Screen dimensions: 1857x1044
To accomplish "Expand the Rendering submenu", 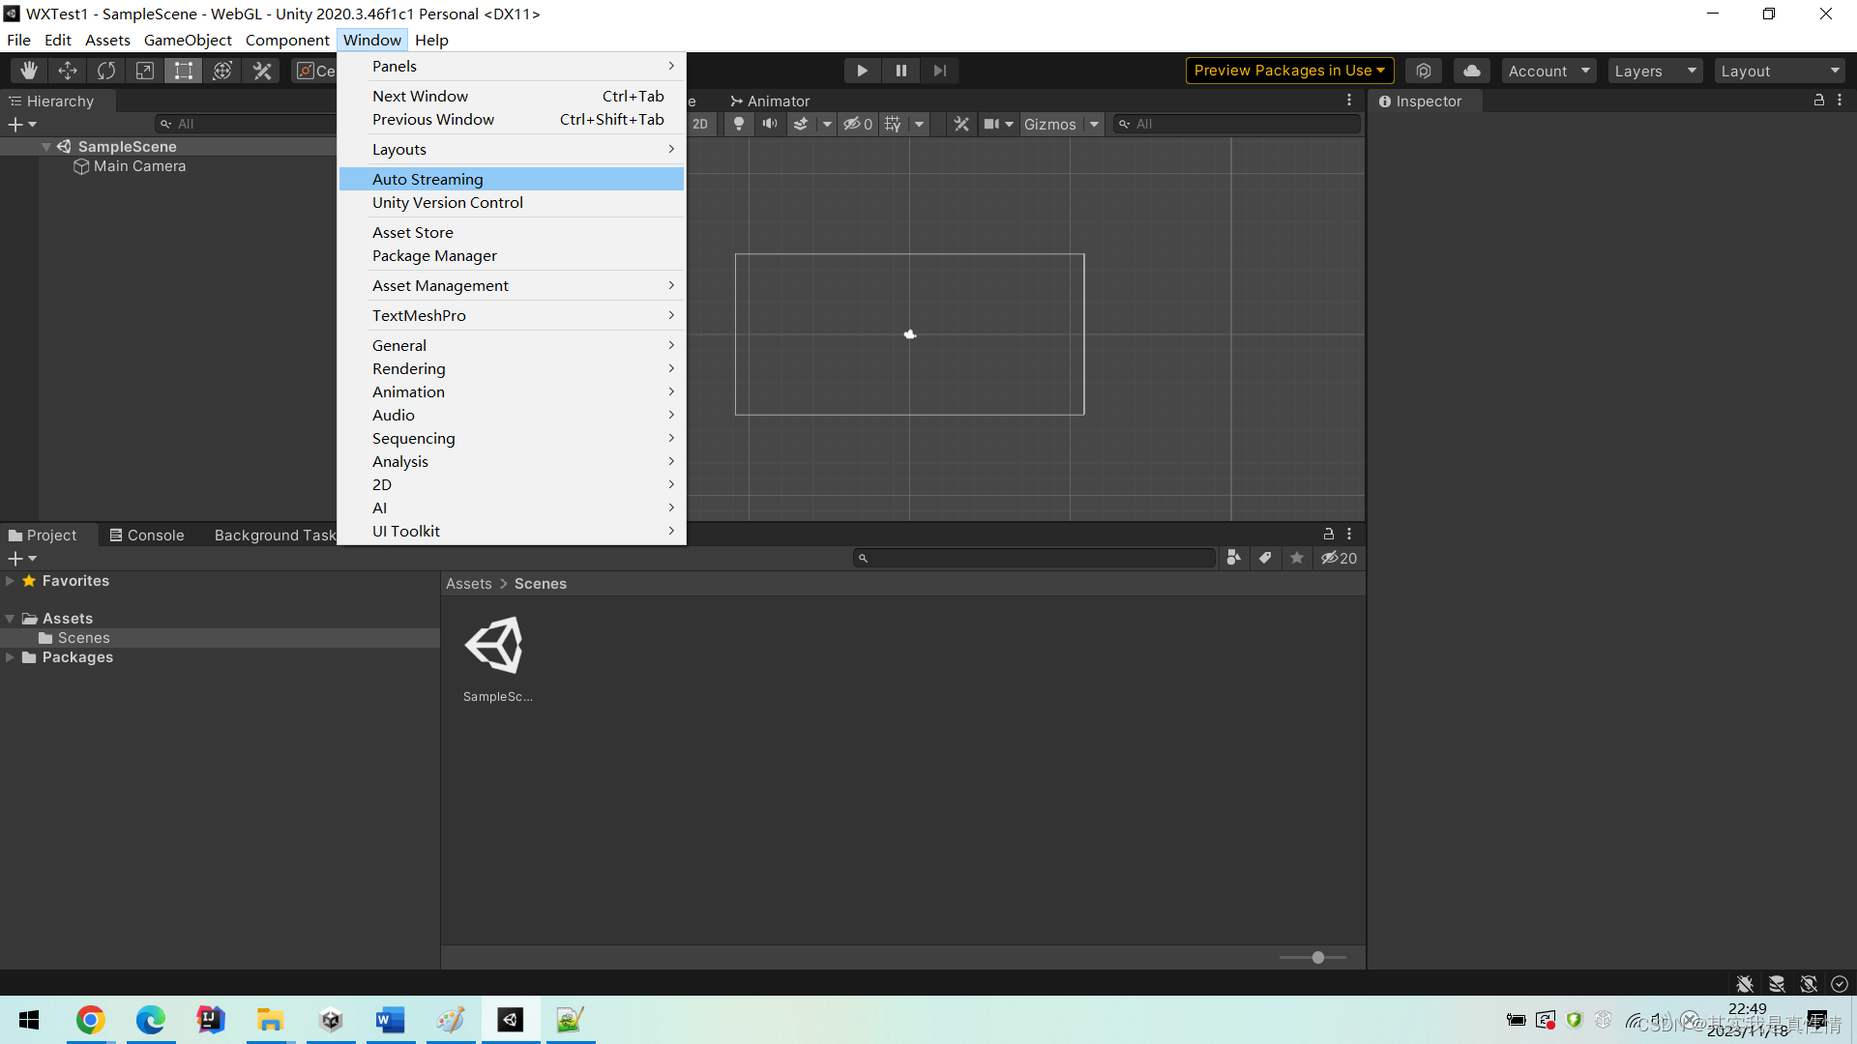I will [408, 368].
